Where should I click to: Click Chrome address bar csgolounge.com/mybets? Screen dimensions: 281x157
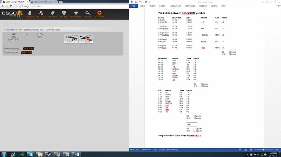click(x=71, y=6)
